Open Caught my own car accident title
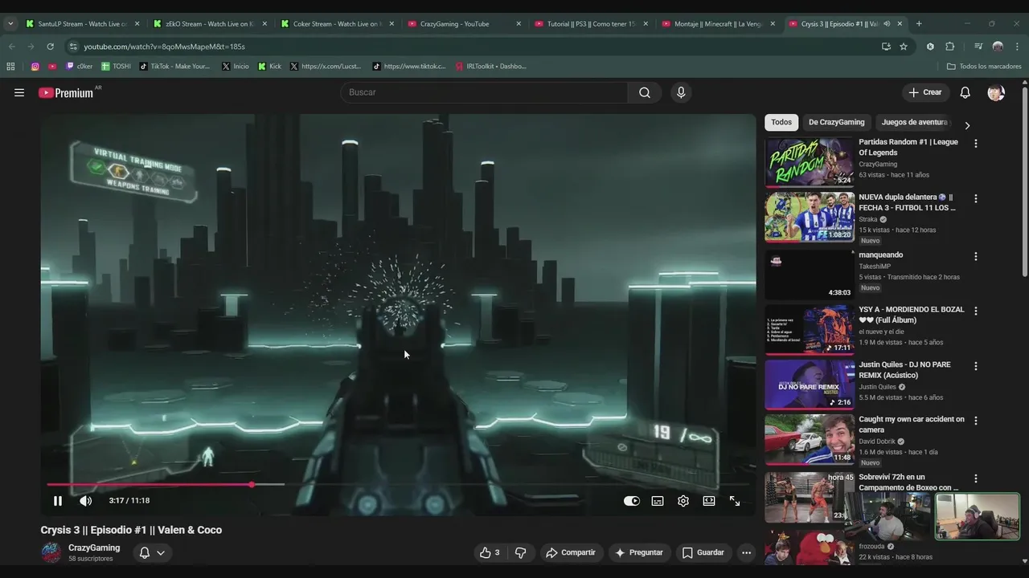Image resolution: width=1029 pixels, height=578 pixels. pos(912,425)
